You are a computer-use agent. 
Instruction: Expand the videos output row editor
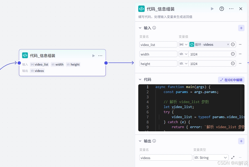(233, 157)
